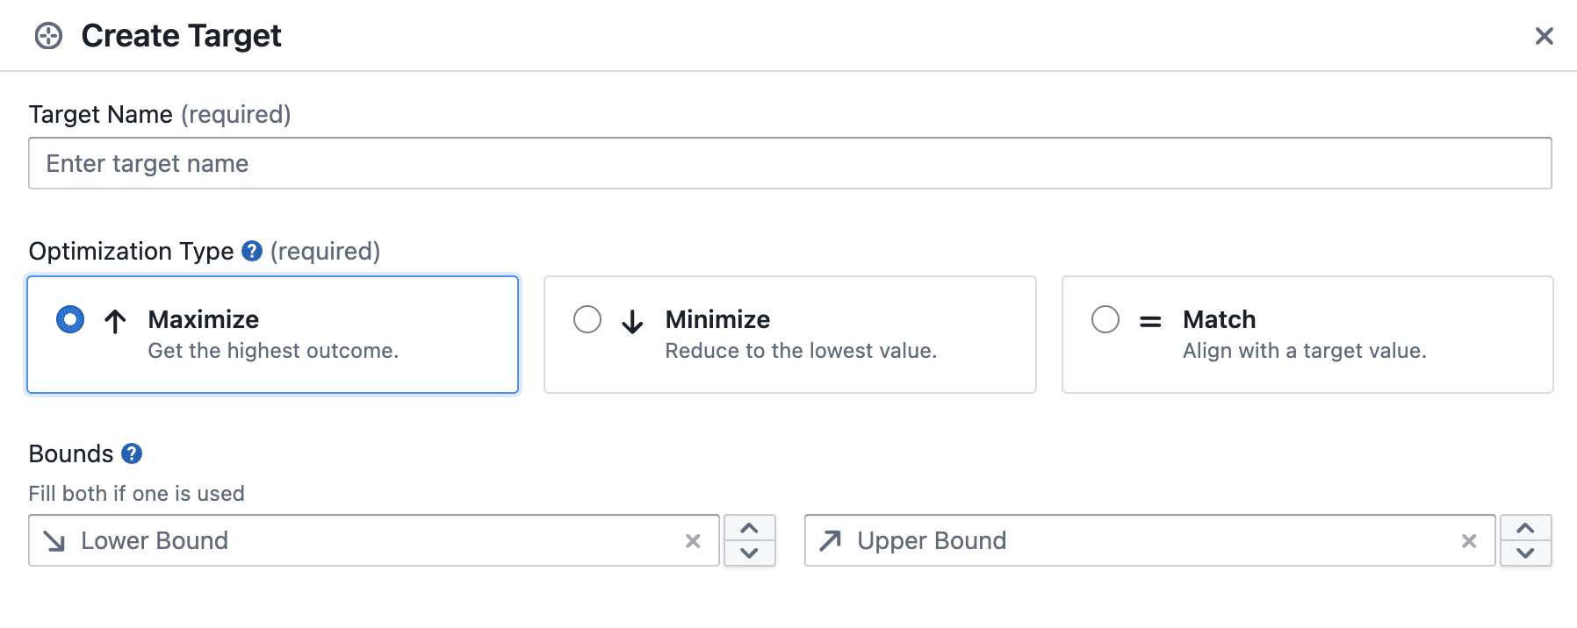
Task: Click the diagonal arrow icon inside Upper Bound field
Action: 829,541
